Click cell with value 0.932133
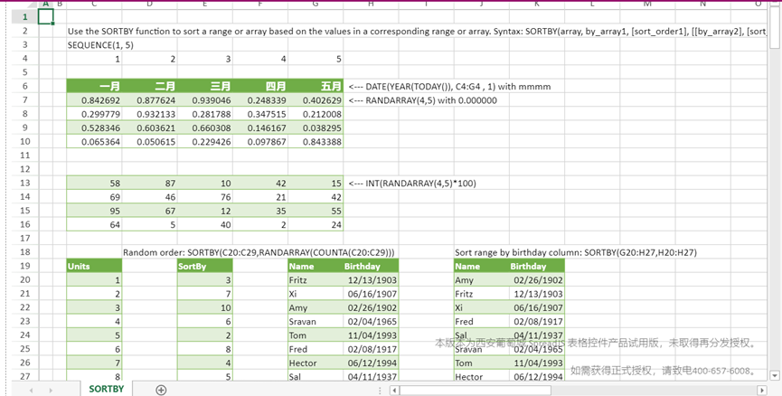The height and width of the screenshot is (396, 782). (x=149, y=114)
